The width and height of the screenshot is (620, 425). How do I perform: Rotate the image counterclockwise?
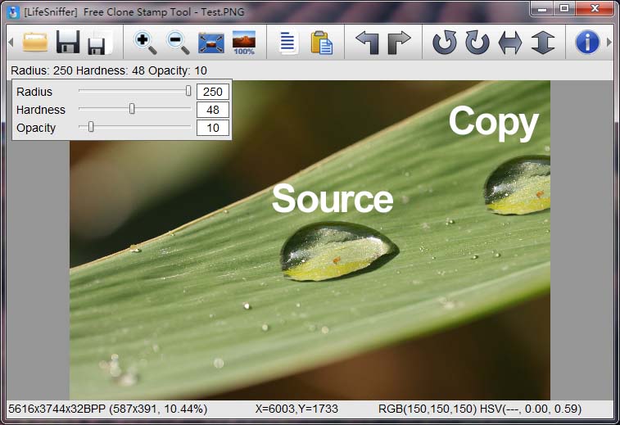(x=445, y=43)
